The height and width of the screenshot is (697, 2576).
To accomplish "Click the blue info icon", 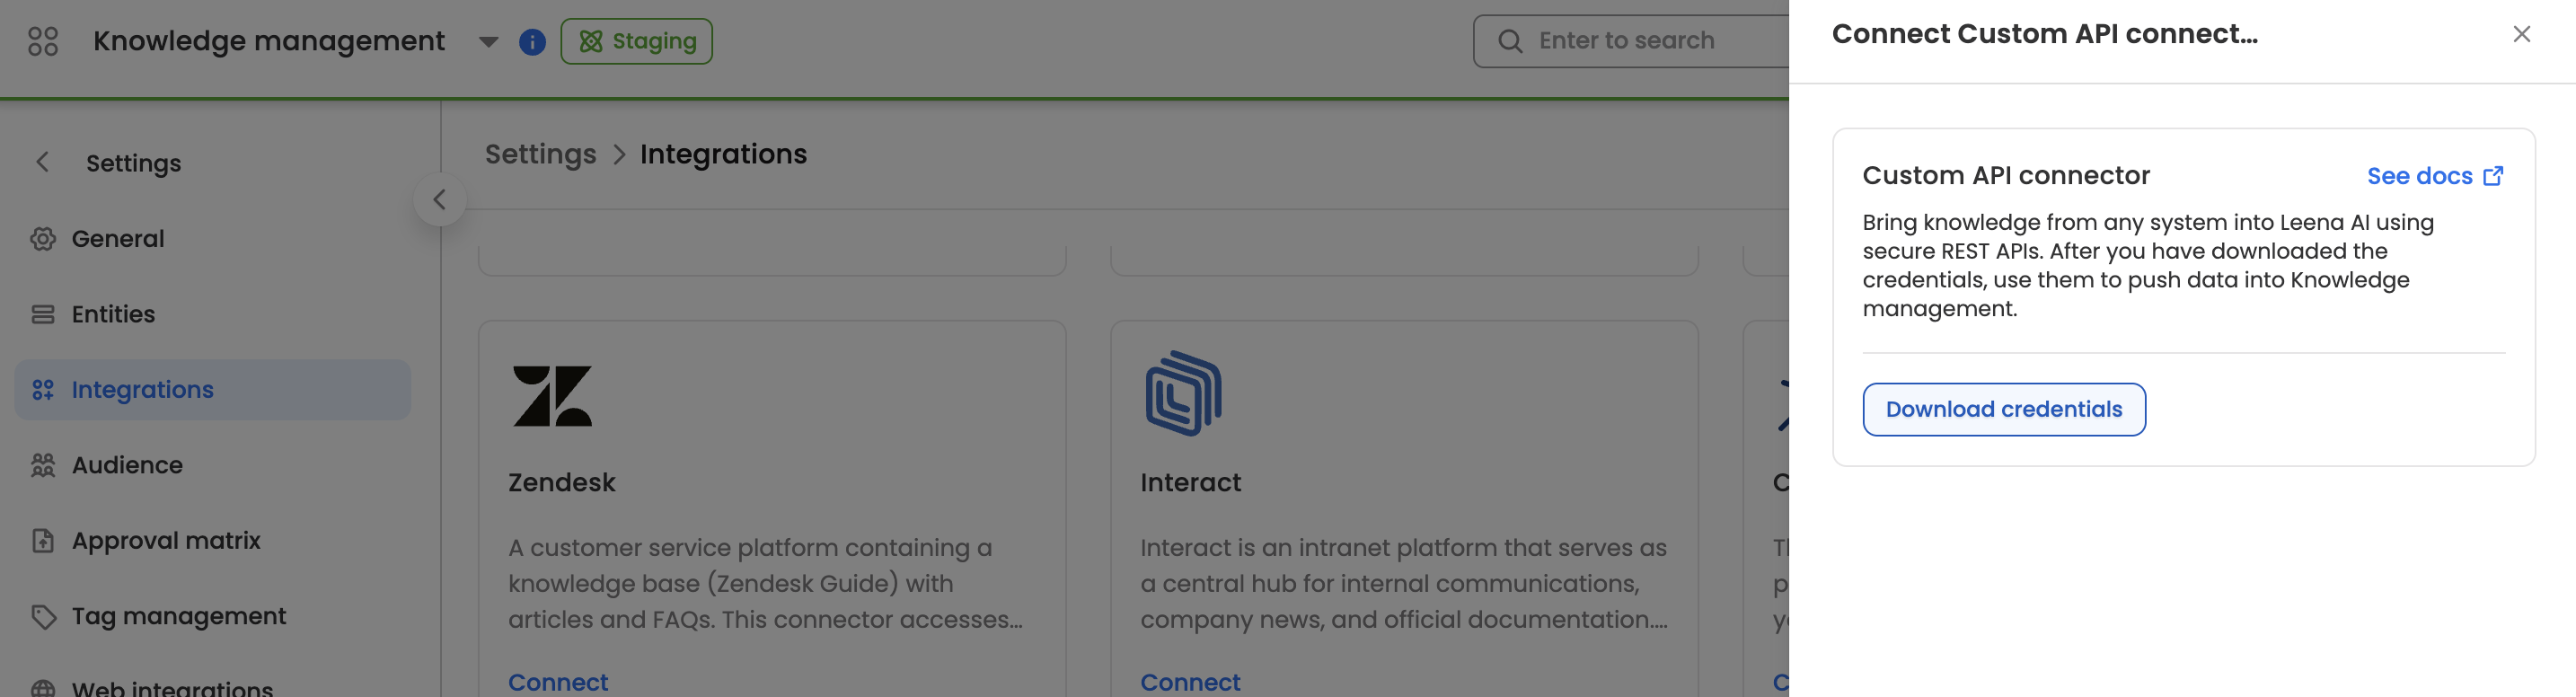I will (x=532, y=42).
